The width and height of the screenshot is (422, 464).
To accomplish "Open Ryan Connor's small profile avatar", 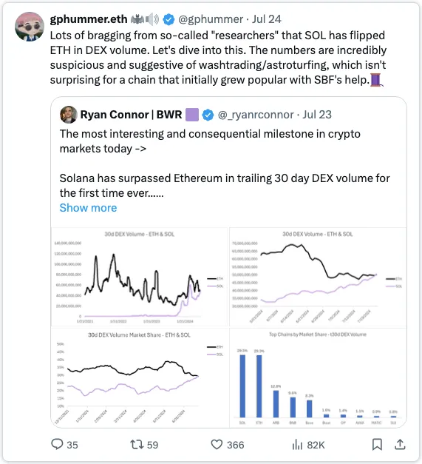I will click(x=69, y=115).
